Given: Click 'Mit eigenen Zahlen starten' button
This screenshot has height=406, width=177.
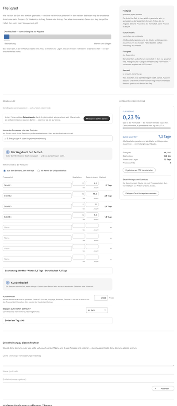Looking at the screenshot, I should tap(97, 119).
